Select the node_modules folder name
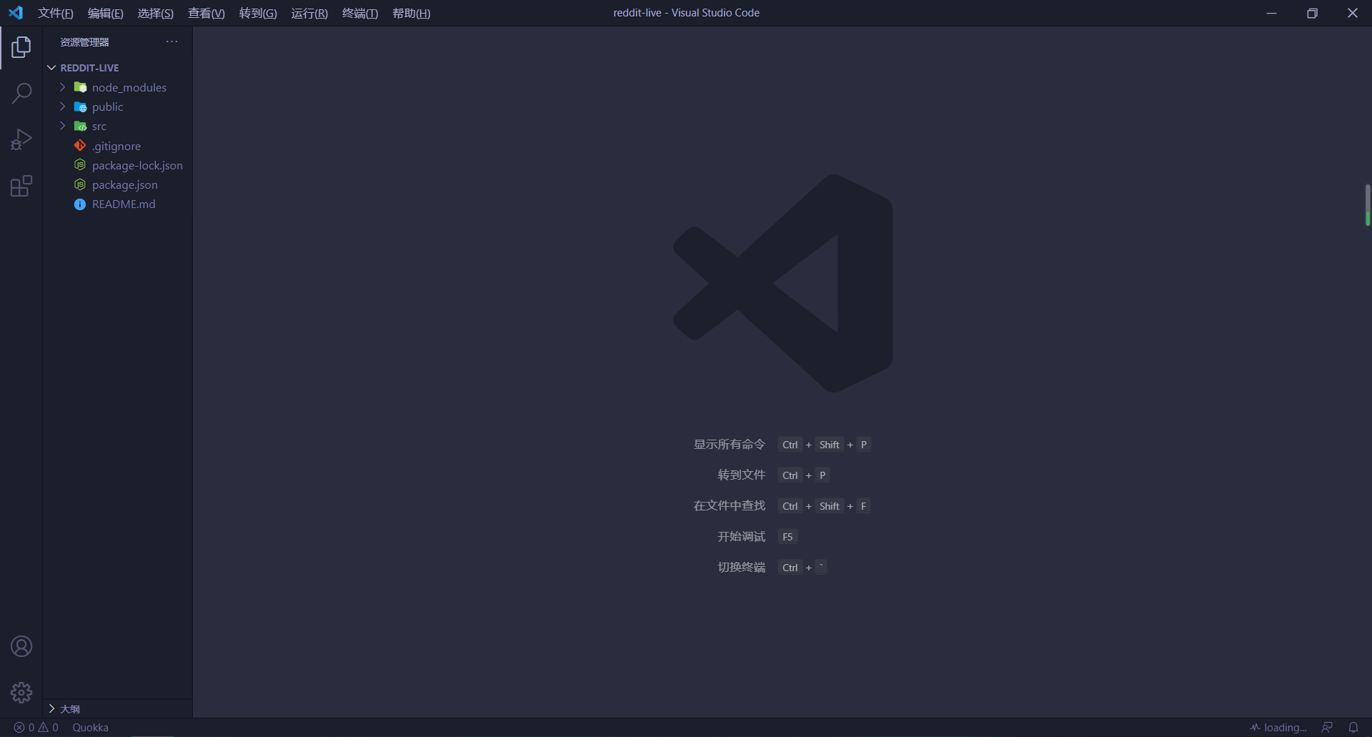The height and width of the screenshot is (737, 1372). [129, 87]
